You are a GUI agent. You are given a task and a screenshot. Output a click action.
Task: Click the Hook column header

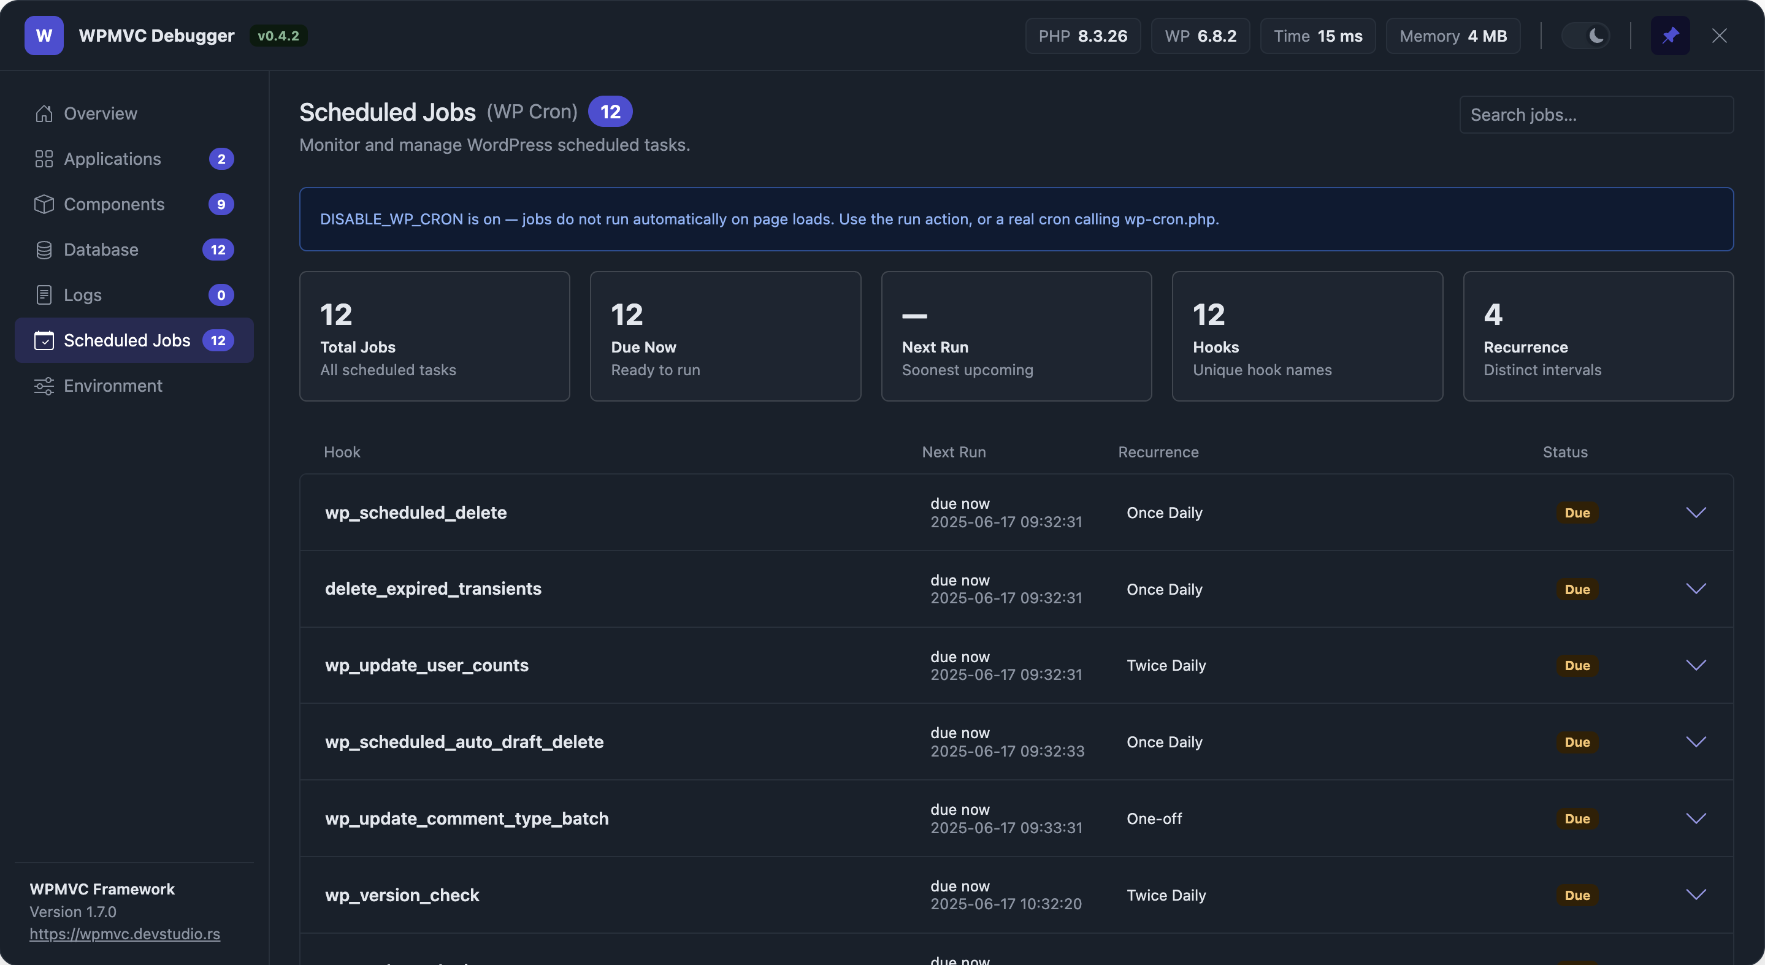342,452
